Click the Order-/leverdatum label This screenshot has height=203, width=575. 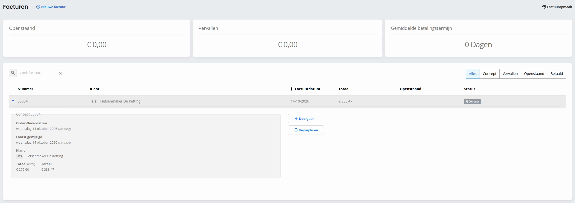pyautogui.click(x=32, y=123)
